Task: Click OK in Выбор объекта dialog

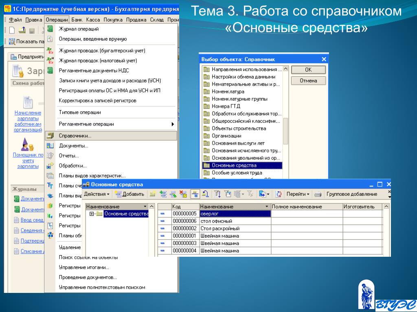Action: 308,70
